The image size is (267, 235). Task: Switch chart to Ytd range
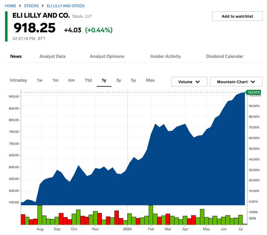[88, 80]
